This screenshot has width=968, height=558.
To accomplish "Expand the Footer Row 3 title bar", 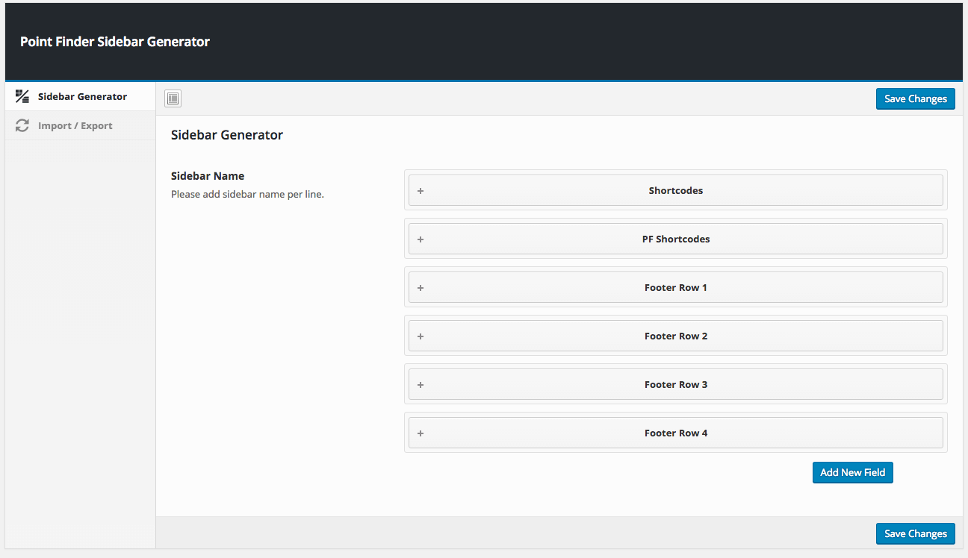I will 675,385.
